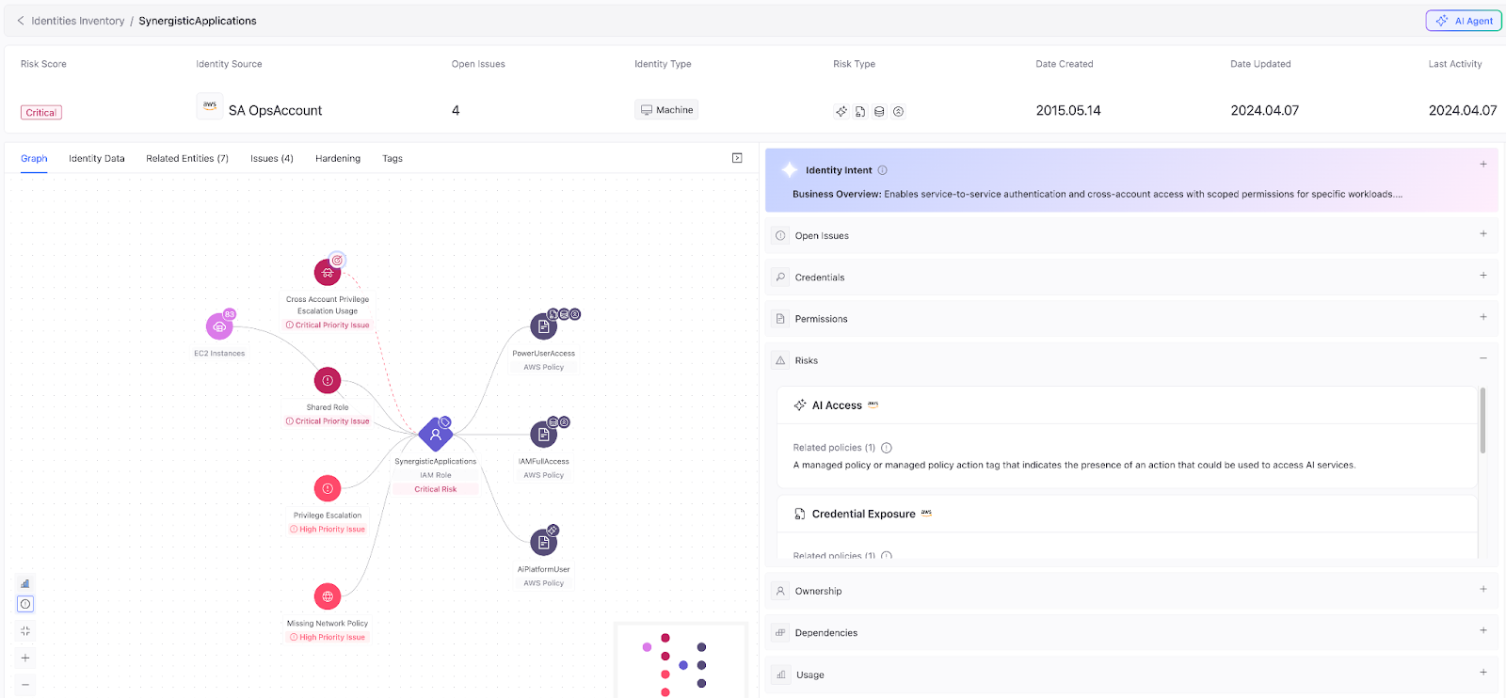Click the credential exposure risk type icon

pyautogui.click(x=860, y=111)
